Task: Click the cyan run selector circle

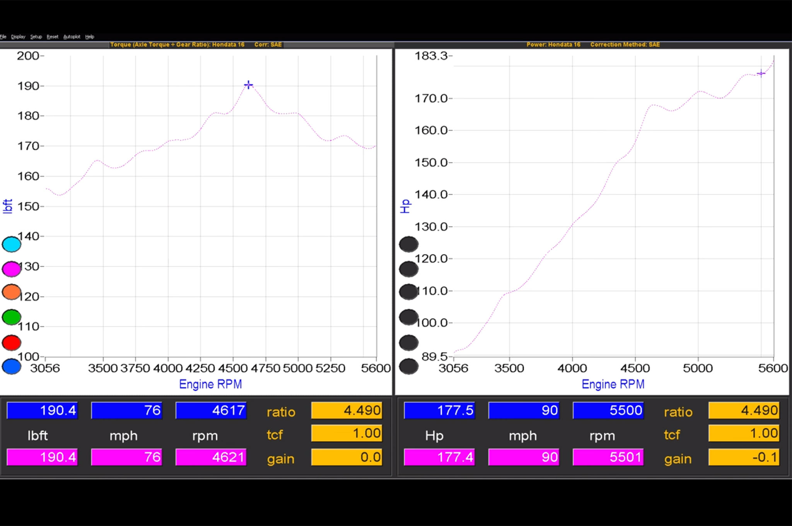Action: (11, 244)
